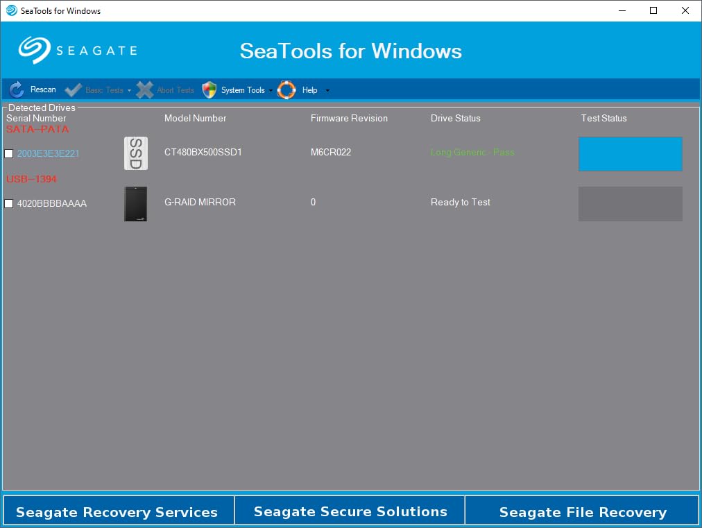Click firmware revision M6CR022
This screenshot has height=528, width=702.
pyautogui.click(x=331, y=152)
